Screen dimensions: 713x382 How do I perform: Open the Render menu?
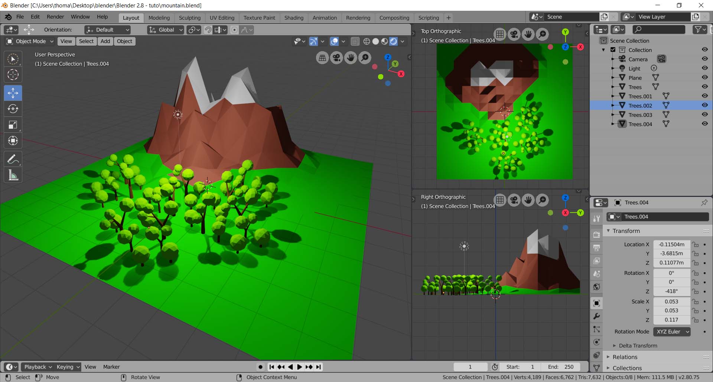55,17
